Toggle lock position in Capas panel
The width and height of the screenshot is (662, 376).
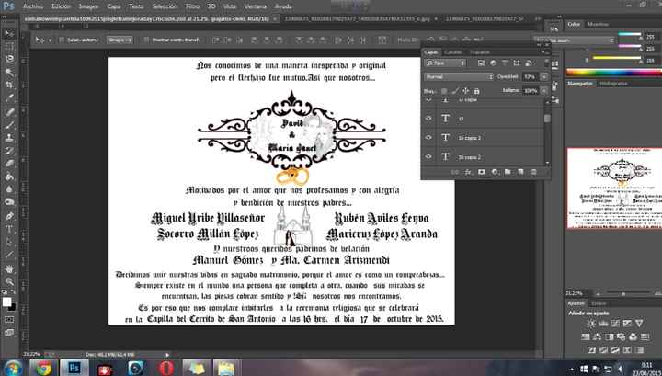tap(465, 91)
